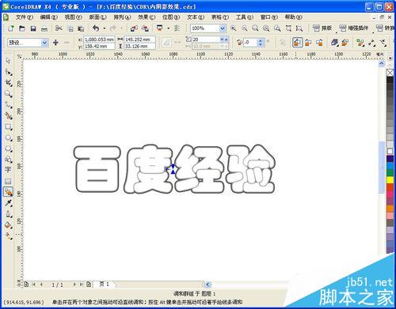Select the Interactive Blend tool
Viewport: 396px width, 309px height.
point(8,192)
